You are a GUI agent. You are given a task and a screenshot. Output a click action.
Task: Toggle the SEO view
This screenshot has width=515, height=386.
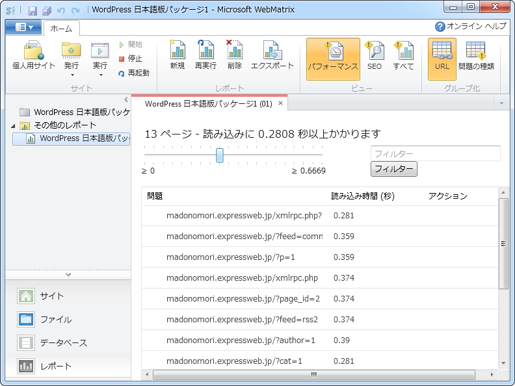[x=375, y=56]
